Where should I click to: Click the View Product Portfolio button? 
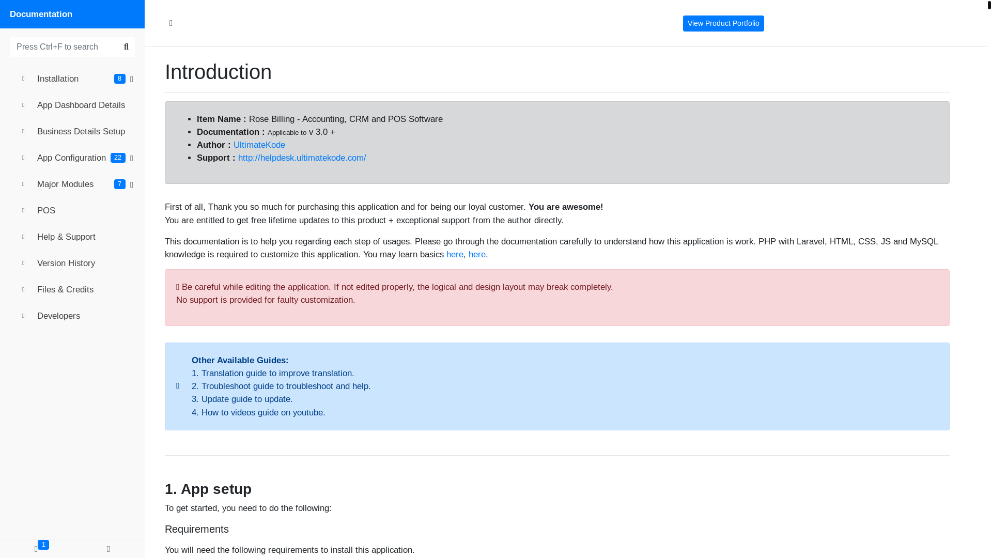click(723, 23)
